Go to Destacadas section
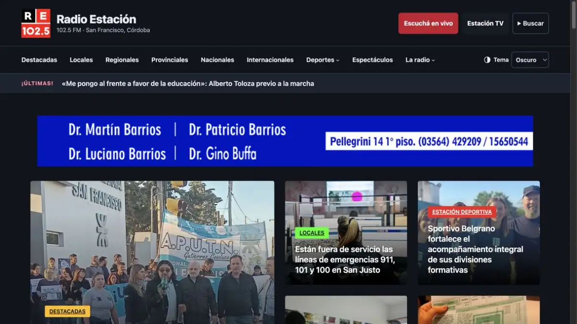Image resolution: width=577 pixels, height=324 pixels. click(x=39, y=60)
